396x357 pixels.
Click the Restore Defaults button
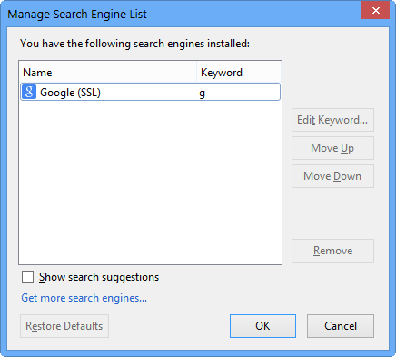tap(64, 326)
